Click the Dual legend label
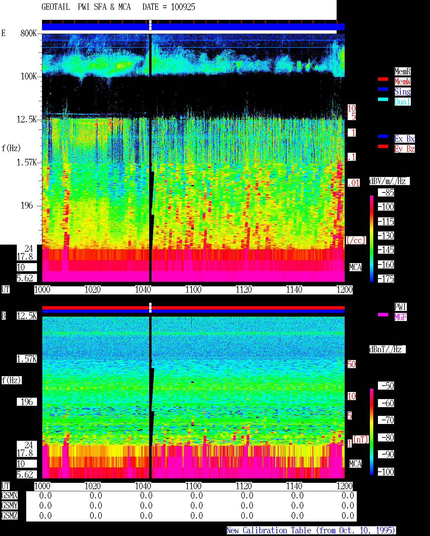Image resolution: width=430 pixels, height=536 pixels. [402, 102]
